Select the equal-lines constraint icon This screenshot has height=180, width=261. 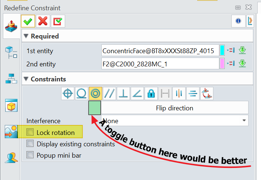pyautogui.click(x=193, y=93)
